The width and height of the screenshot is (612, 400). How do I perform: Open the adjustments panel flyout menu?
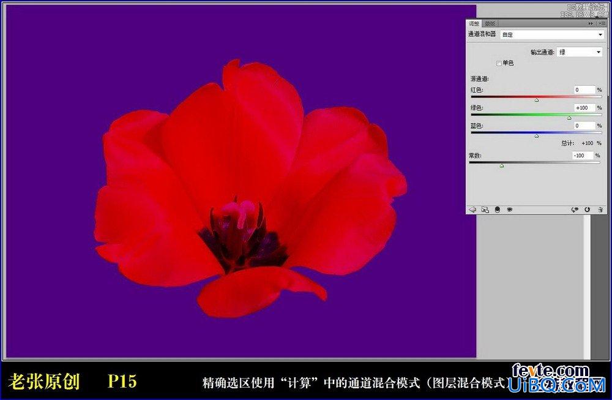602,24
